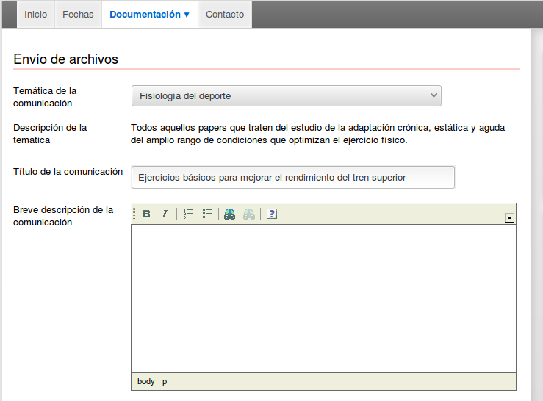
Task: Click inside the description rich text area
Action: tap(323, 298)
